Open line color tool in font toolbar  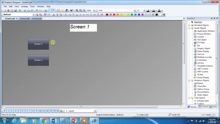tap(148, 10)
